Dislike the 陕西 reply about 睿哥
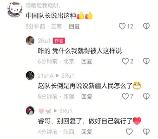 [x=146, y=132]
